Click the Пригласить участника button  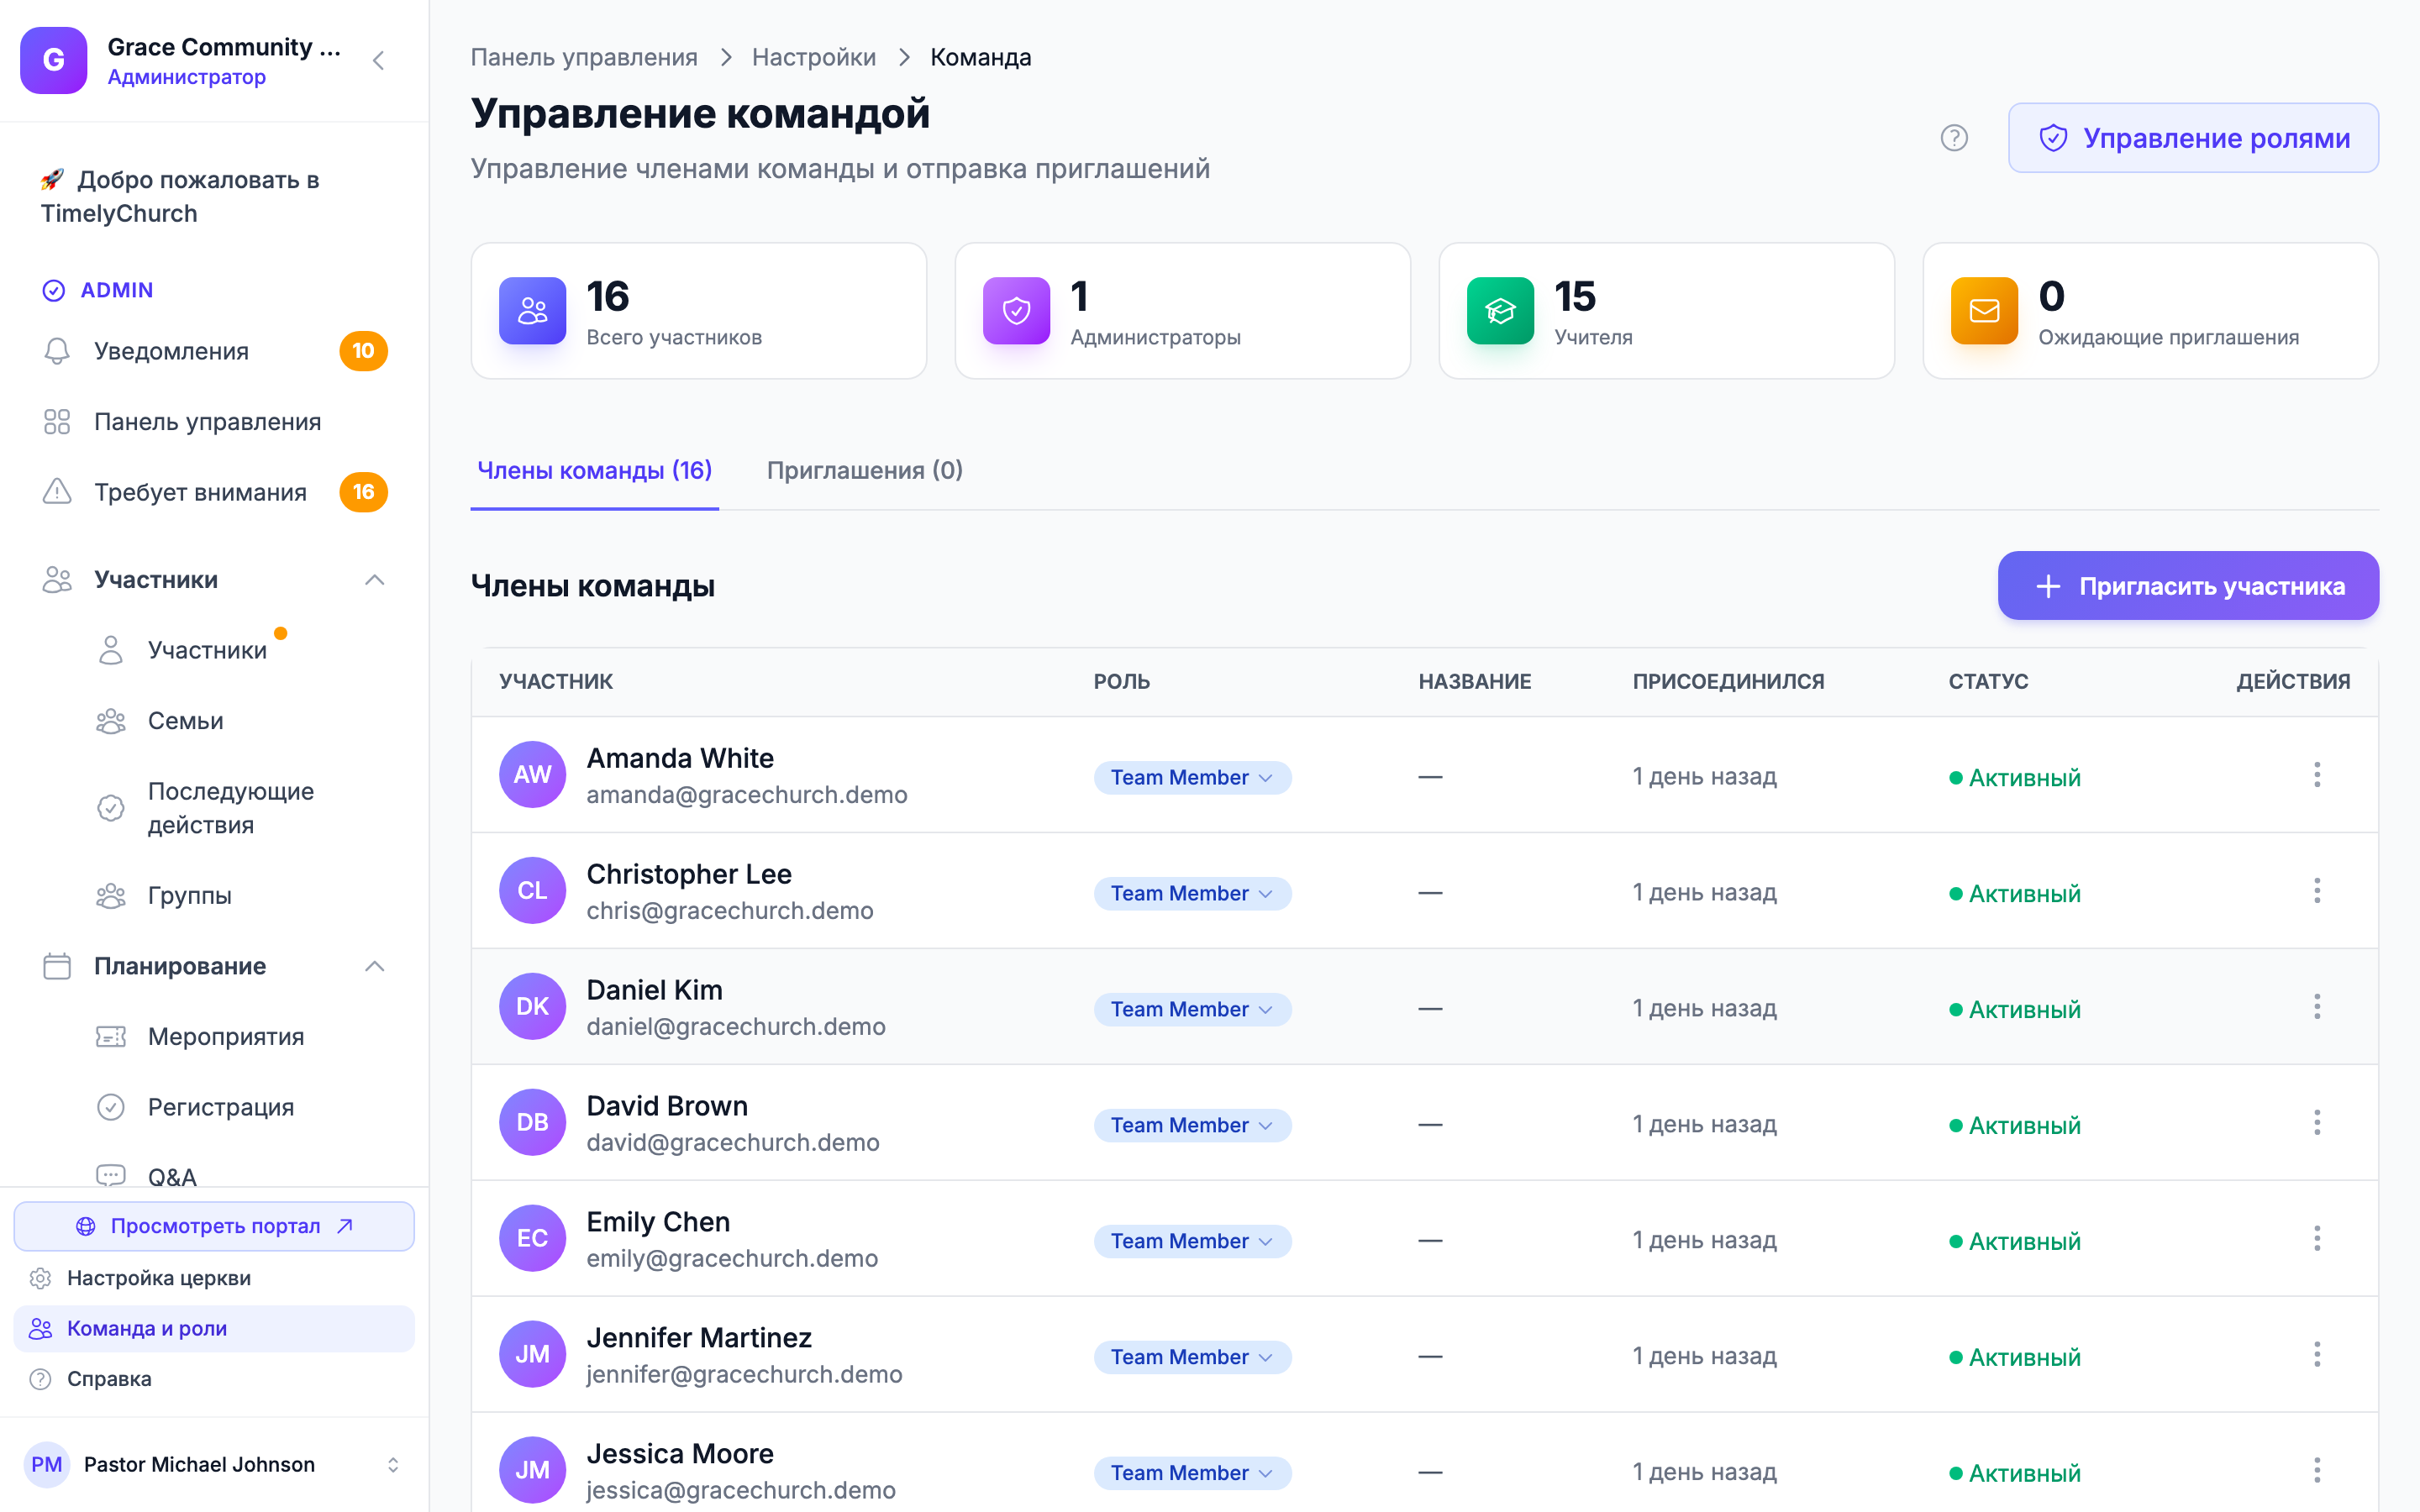click(2188, 586)
